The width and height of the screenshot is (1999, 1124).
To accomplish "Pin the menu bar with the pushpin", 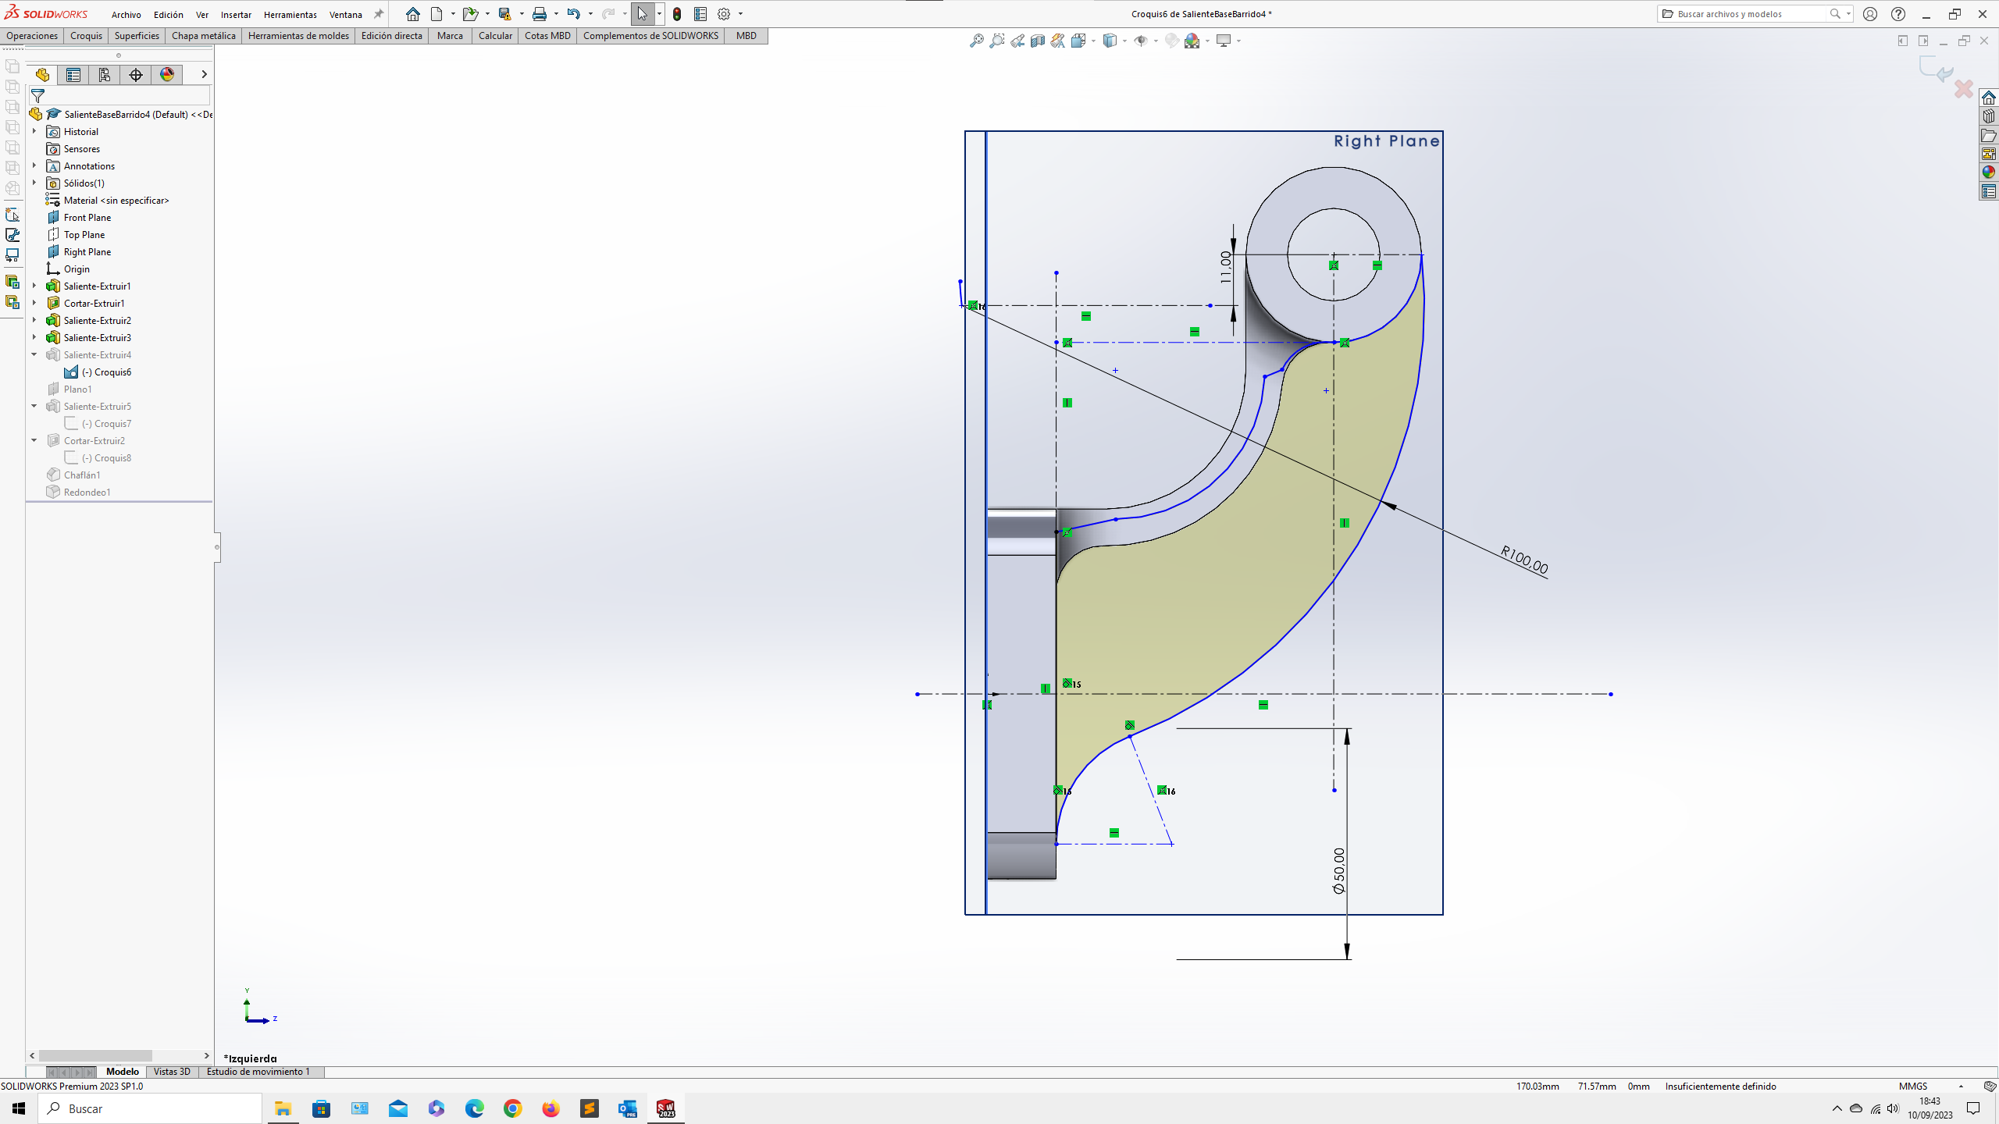I will coord(379,14).
